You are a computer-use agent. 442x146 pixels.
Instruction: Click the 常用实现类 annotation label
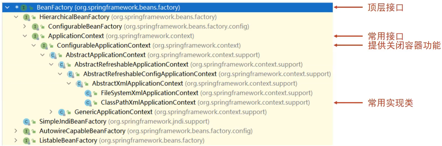(390, 103)
